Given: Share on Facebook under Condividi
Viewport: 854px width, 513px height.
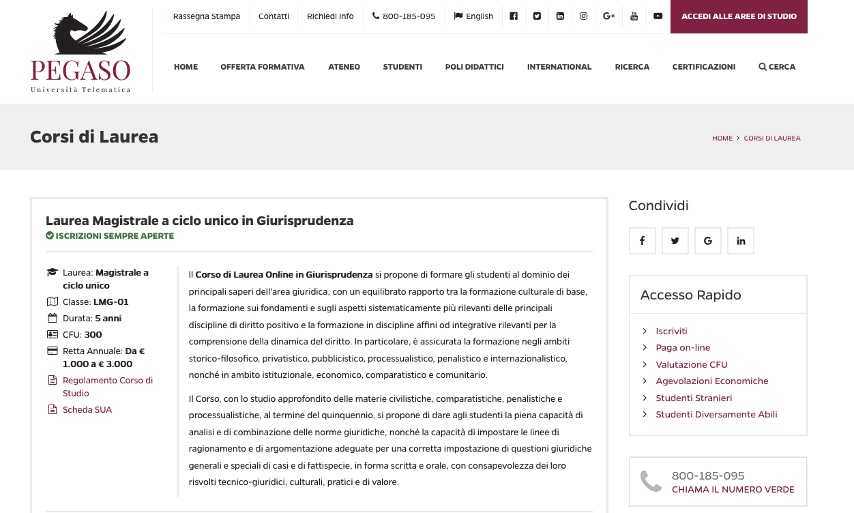Looking at the screenshot, I should [642, 241].
